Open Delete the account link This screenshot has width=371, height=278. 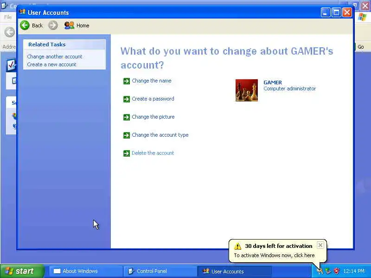click(153, 153)
